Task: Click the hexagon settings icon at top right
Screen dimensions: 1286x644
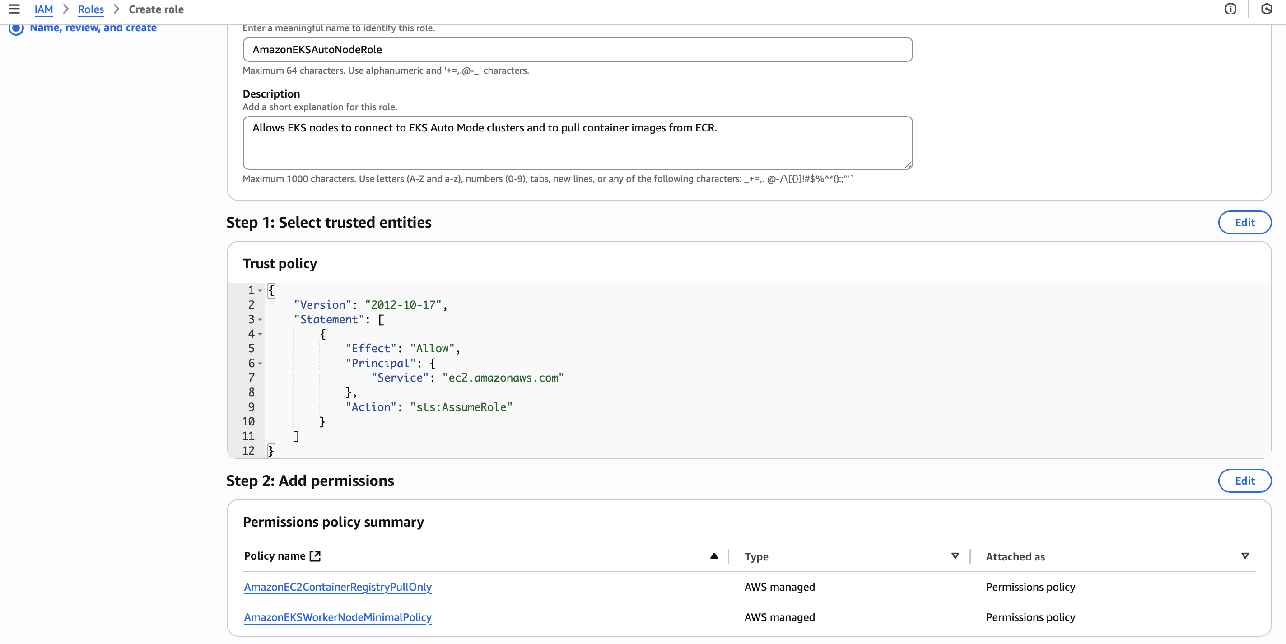Action: (x=1267, y=9)
